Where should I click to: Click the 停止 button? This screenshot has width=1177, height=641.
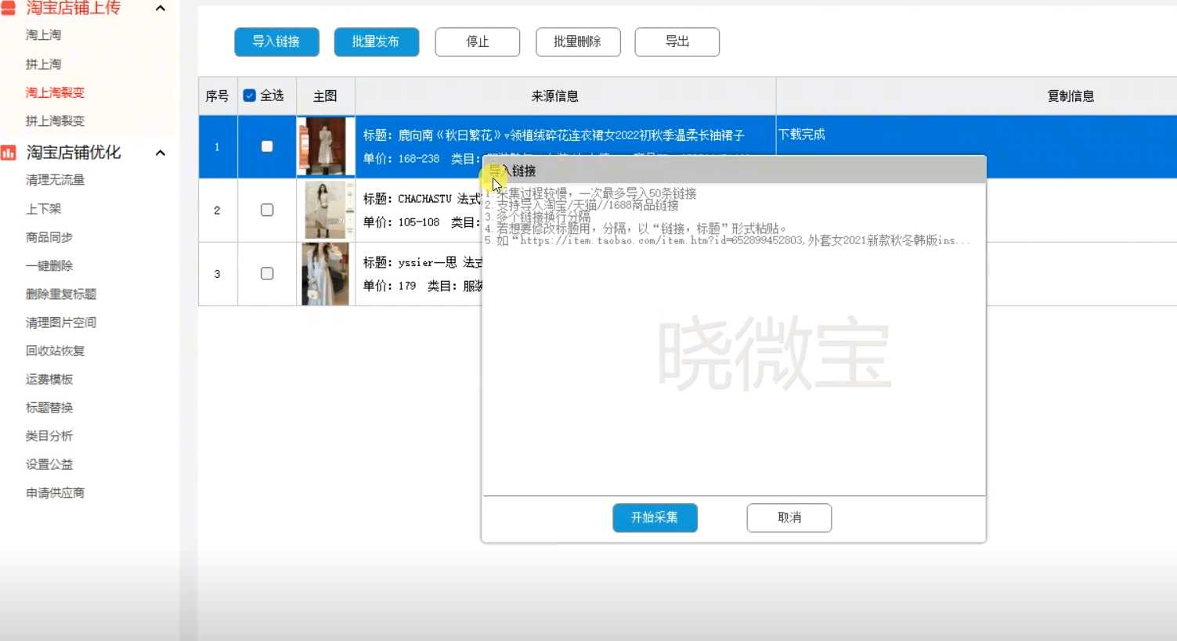click(x=478, y=41)
